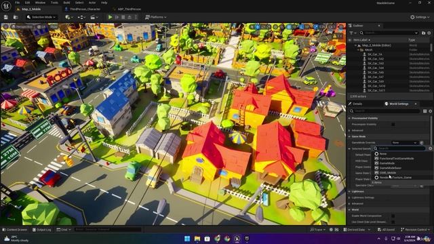The width and height of the screenshot is (434, 244).
Task: Collapse the Map_2_Mobile (Editor) tree node
Action: 355,45
